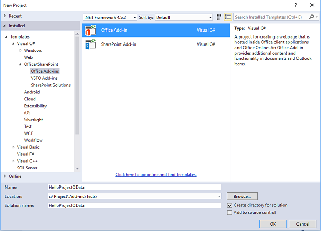Enable Add to source control checkbox

click(x=230, y=213)
